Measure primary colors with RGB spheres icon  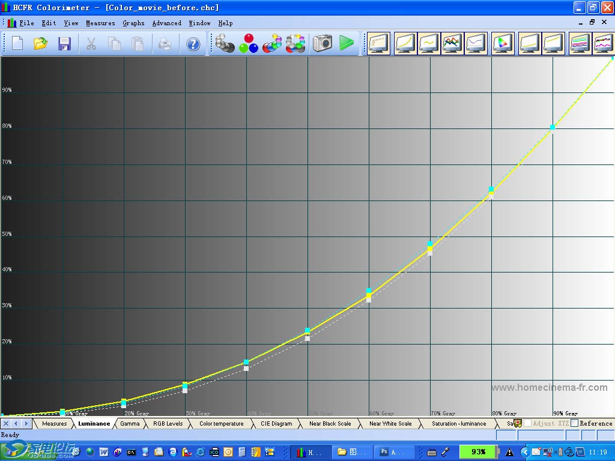(x=248, y=44)
